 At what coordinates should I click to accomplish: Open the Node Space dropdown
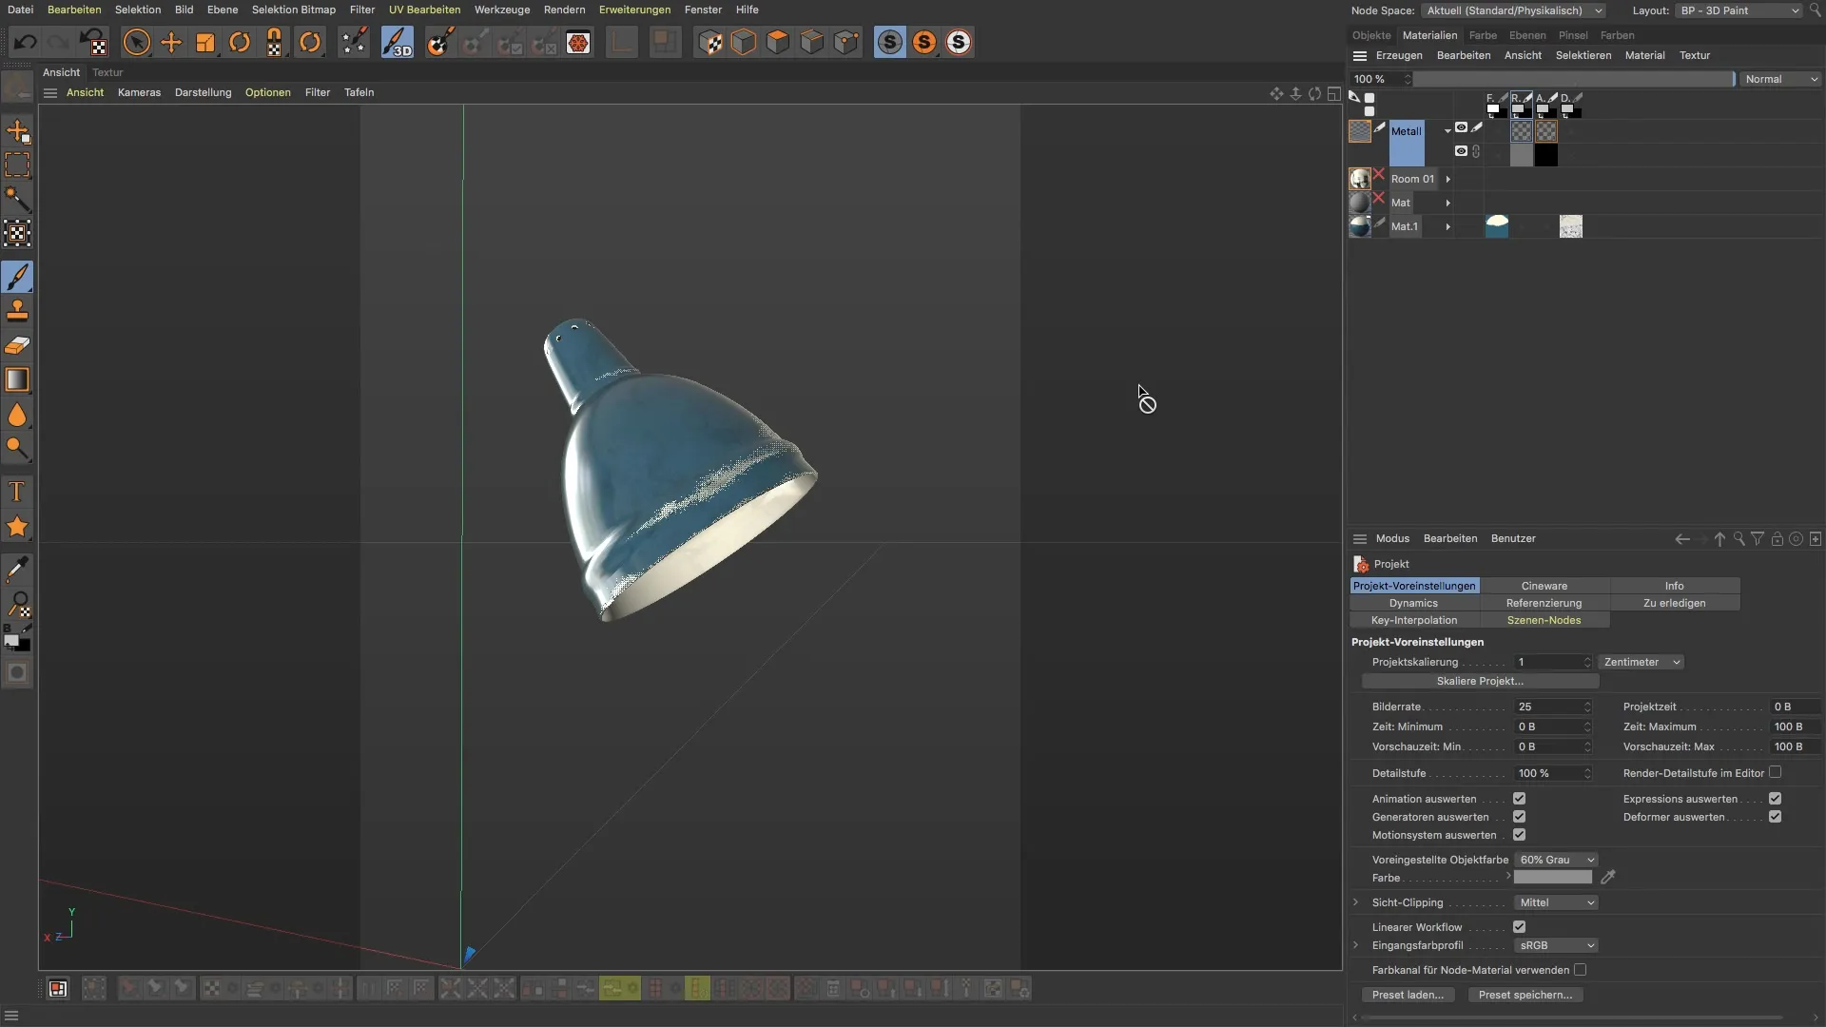point(1514,10)
